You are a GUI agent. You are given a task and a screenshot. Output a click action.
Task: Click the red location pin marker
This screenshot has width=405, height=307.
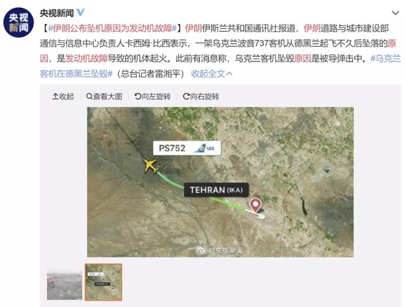256,206
